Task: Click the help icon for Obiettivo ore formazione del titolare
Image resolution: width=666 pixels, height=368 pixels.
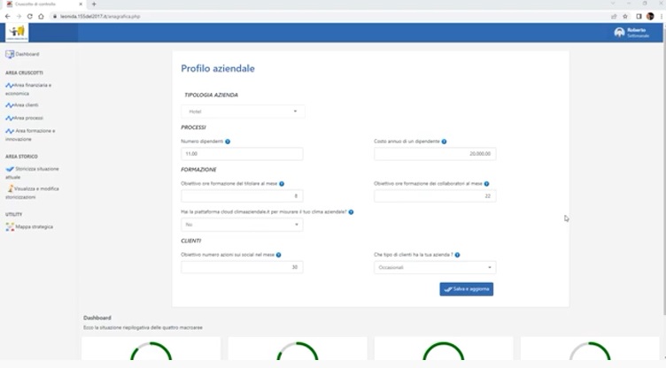Action: pyautogui.click(x=283, y=184)
